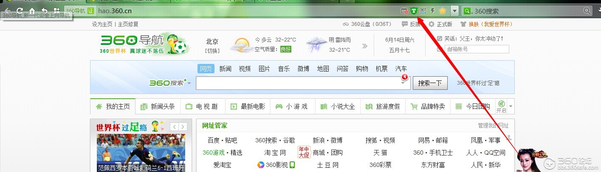Select the 机票 search tab
The image size is (601, 172).
(381, 69)
